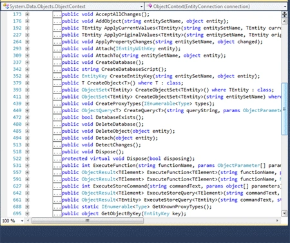Click the AttachTo method name
The image size is (290, 243).
click(107, 55)
